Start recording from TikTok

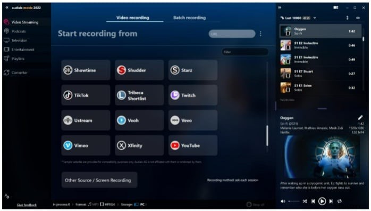pyautogui.click(x=86, y=95)
